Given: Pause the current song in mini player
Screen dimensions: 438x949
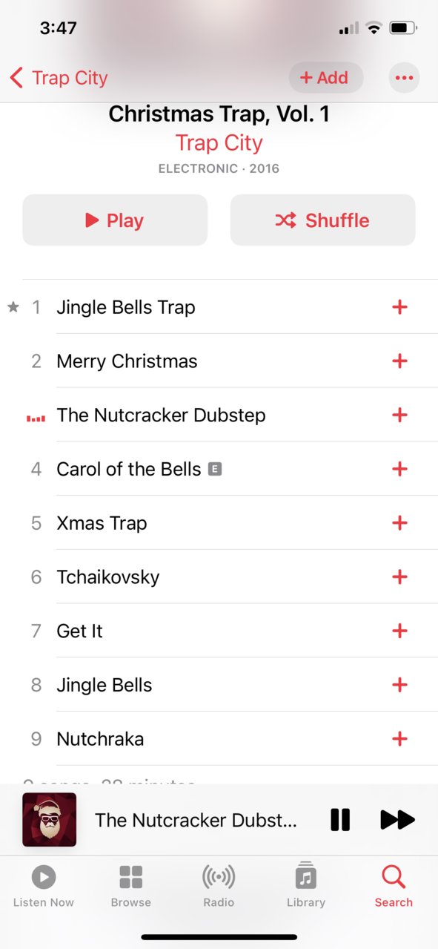Looking at the screenshot, I should [340, 820].
